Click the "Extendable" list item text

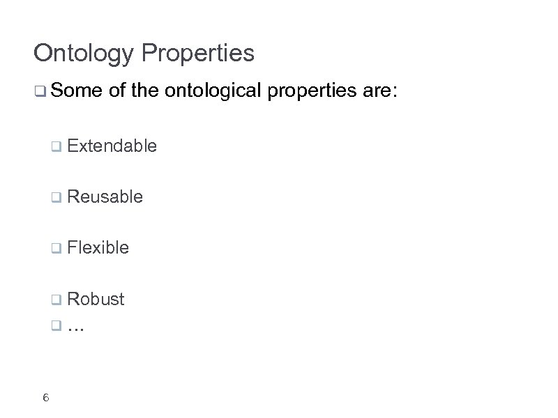[112, 146]
